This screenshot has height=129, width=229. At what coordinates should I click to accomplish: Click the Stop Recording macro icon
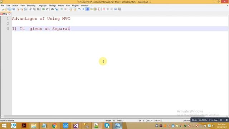coord(108,9)
